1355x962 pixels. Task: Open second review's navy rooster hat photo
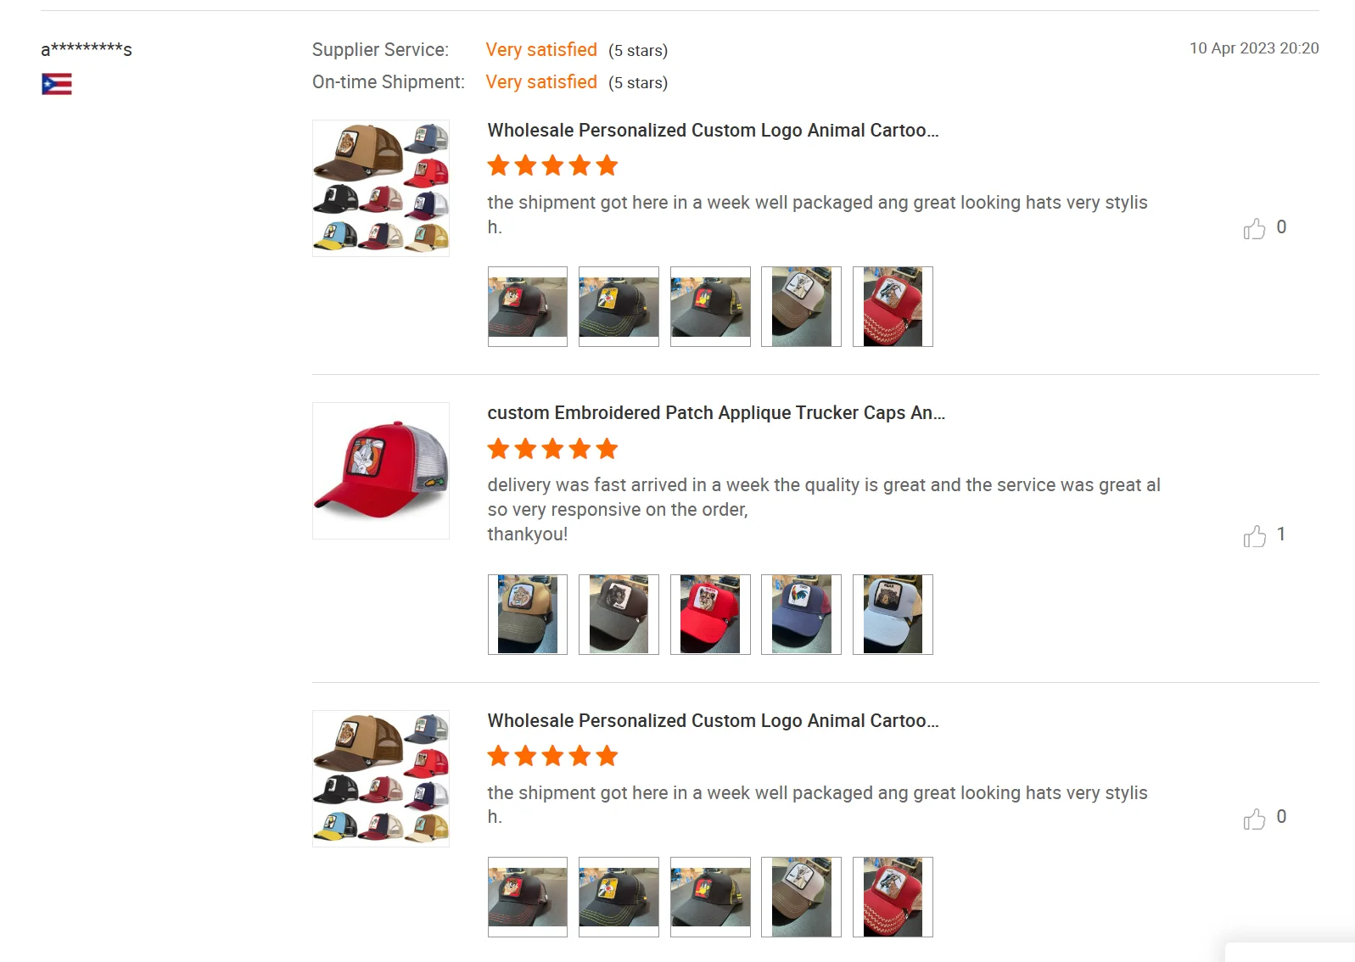[801, 614]
